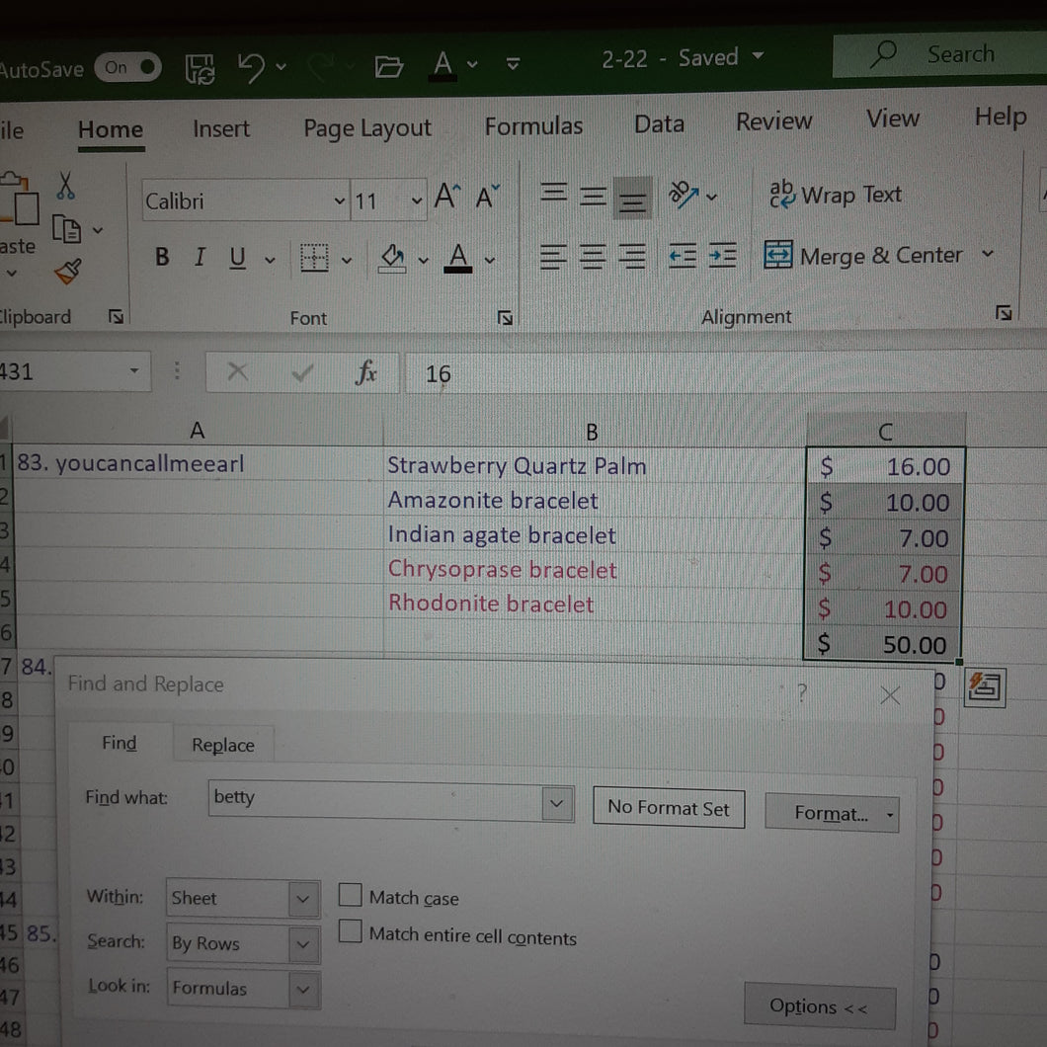Click the Quick Analysis icon beside selection
1047x1047 pixels.
pos(985,687)
